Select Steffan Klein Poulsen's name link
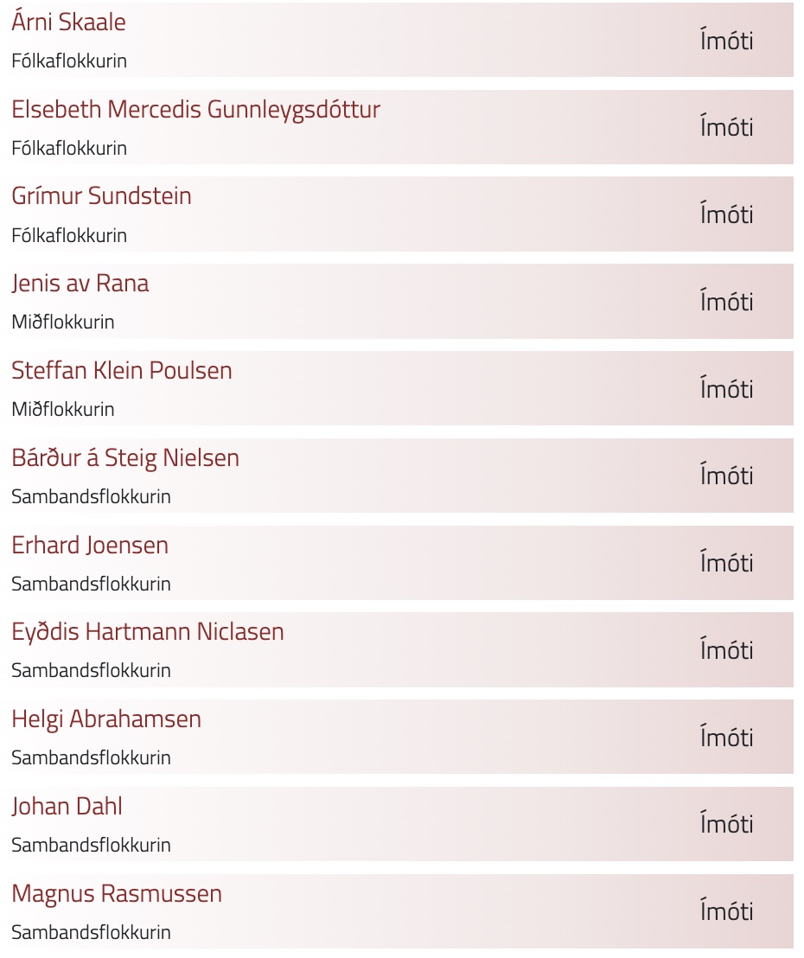This screenshot has width=804, height=958. pyautogui.click(x=122, y=371)
